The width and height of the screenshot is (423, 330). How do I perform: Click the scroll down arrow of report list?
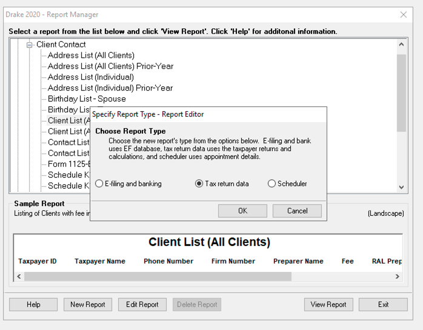(401, 187)
